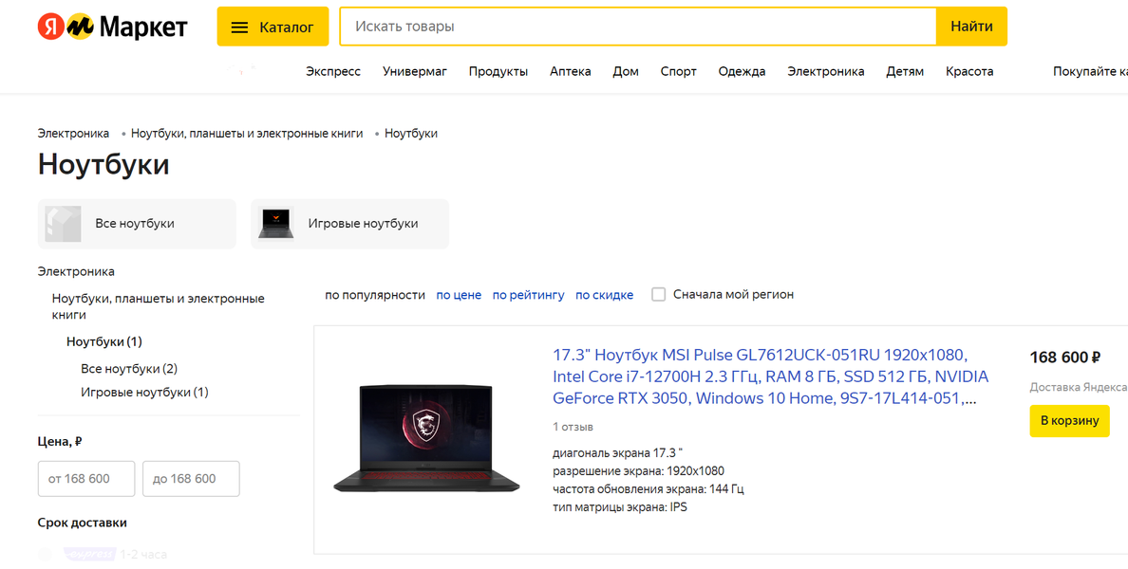
Task: Open the Каталог hamburger menu
Action: pyautogui.click(x=273, y=28)
